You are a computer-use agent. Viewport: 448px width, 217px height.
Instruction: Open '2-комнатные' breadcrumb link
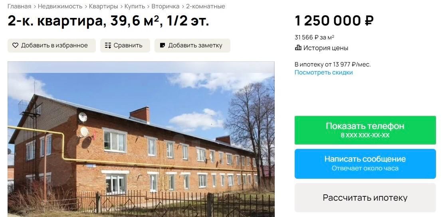pos(205,6)
